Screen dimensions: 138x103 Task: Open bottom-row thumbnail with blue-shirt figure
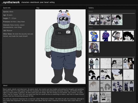94,97
